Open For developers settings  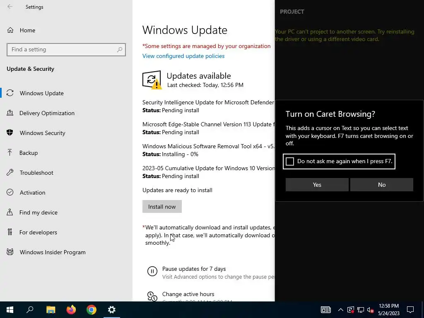pyautogui.click(x=66, y=232)
